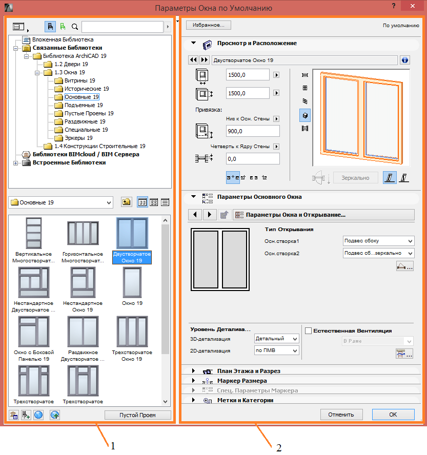Go to previous parameter page

tap(195, 215)
